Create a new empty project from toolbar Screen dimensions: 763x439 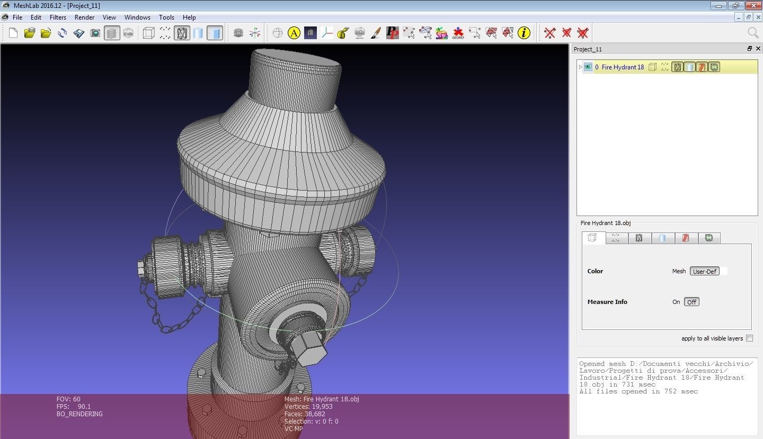tap(13, 33)
